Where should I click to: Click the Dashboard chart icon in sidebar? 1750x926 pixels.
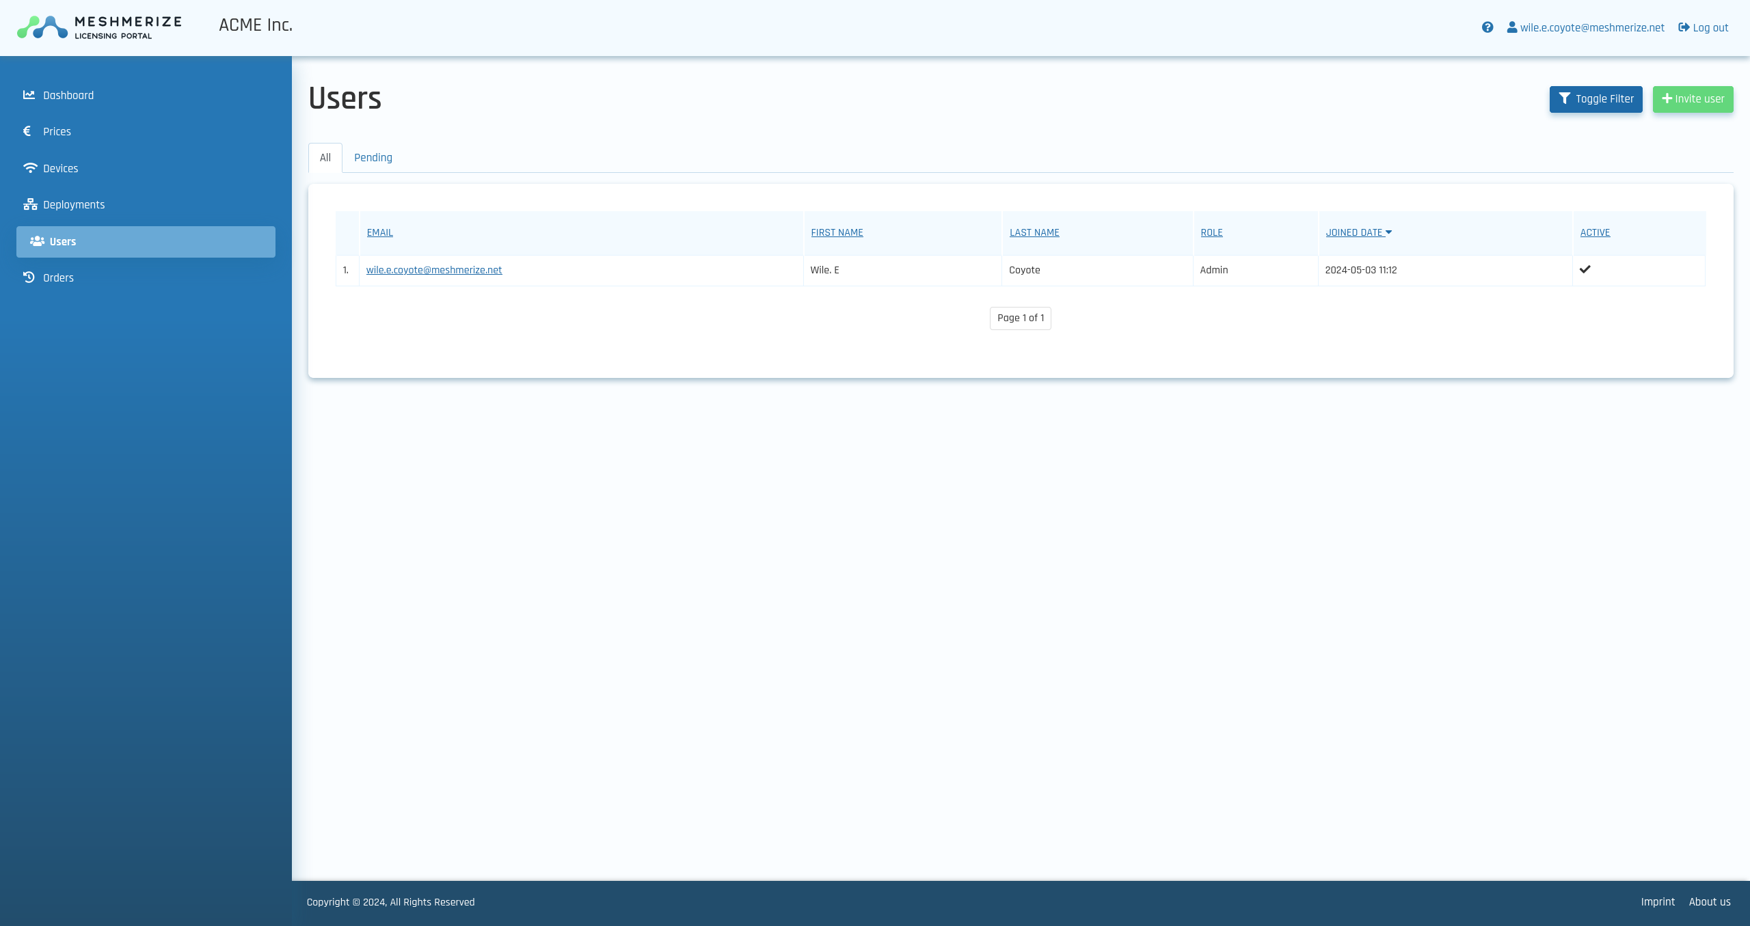point(29,95)
